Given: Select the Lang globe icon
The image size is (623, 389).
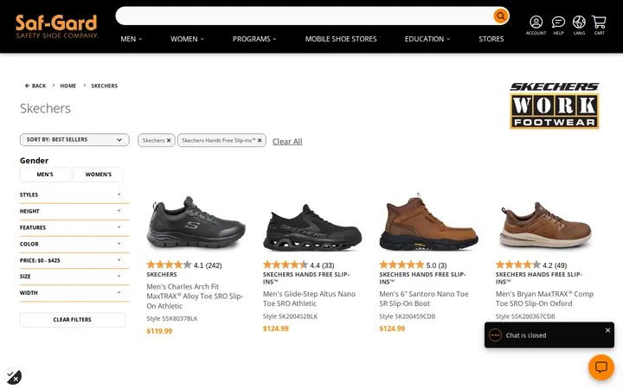Looking at the screenshot, I should [x=579, y=25].
